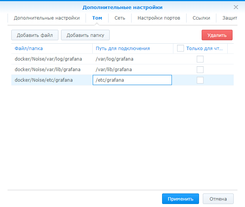Check the read-only box for /var/lib/grafana
Image resolution: width=245 pixels, height=207 pixels.
coord(200,70)
